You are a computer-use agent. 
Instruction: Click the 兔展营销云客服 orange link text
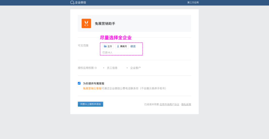click(92, 88)
